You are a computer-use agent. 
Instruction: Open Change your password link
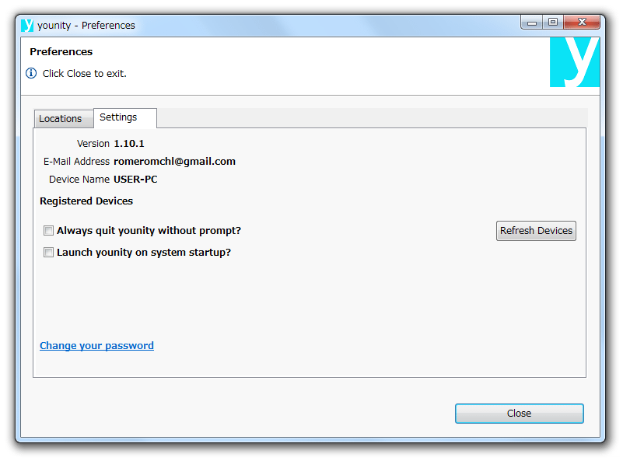(96, 345)
